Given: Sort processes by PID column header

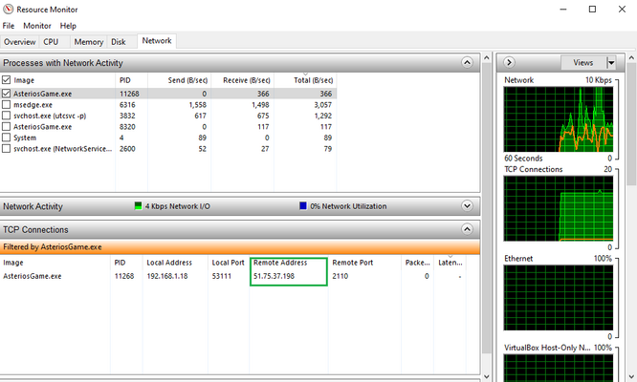Looking at the screenshot, I should pyautogui.click(x=132, y=80).
